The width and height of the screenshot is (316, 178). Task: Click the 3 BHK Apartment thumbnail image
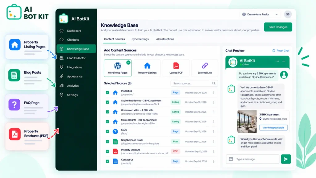(x=247, y=122)
